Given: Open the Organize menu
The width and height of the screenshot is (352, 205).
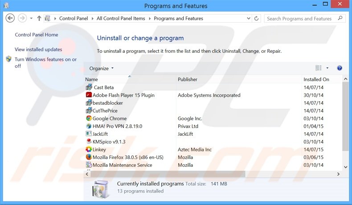Looking at the screenshot, I should (x=101, y=68).
